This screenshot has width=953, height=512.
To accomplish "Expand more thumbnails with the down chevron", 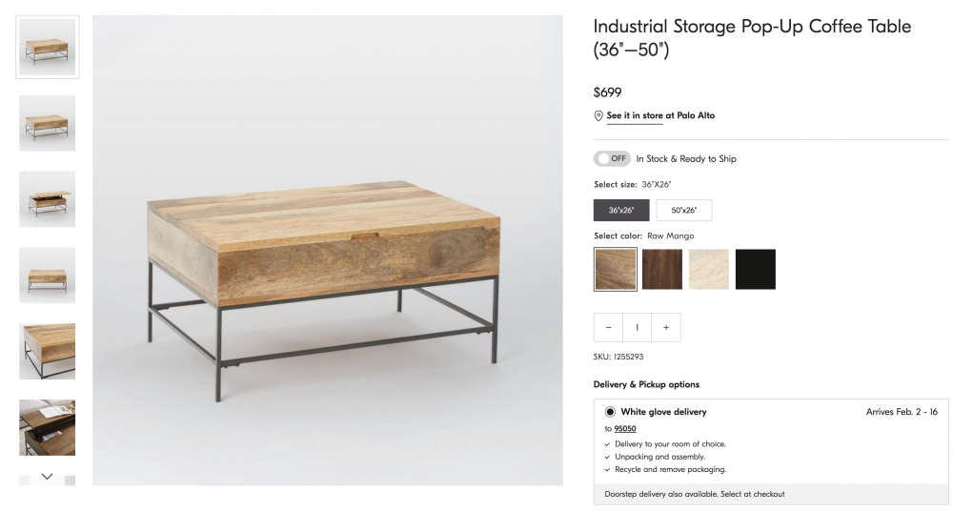I will (47, 476).
